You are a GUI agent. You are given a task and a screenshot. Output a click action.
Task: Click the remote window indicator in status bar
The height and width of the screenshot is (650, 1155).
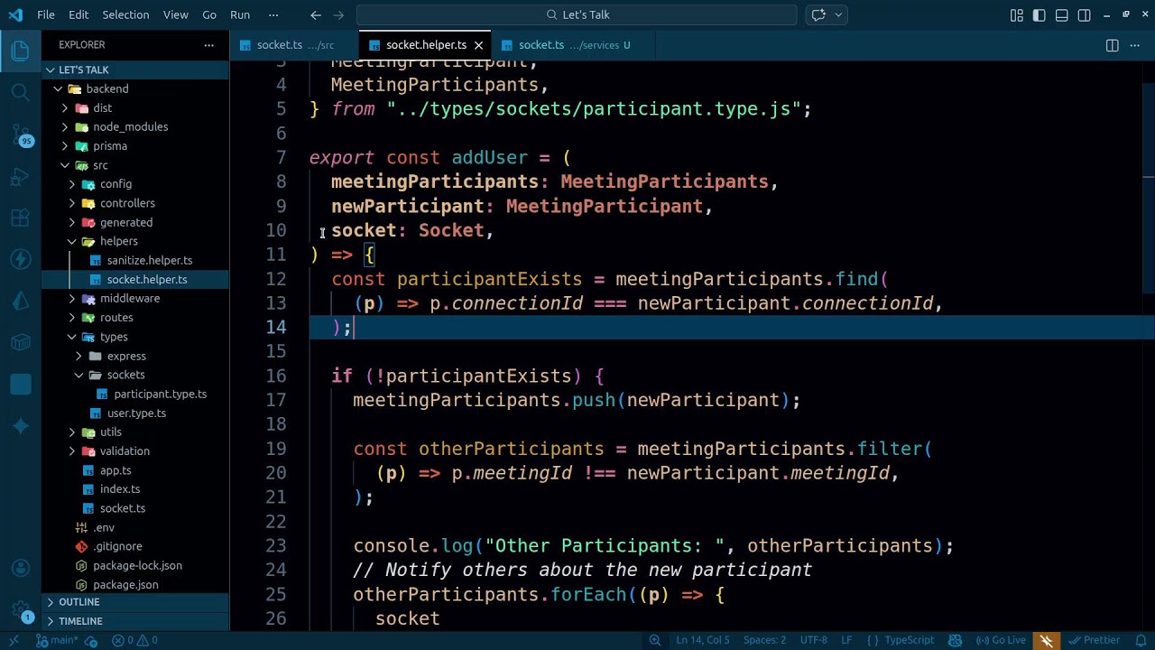click(x=14, y=640)
